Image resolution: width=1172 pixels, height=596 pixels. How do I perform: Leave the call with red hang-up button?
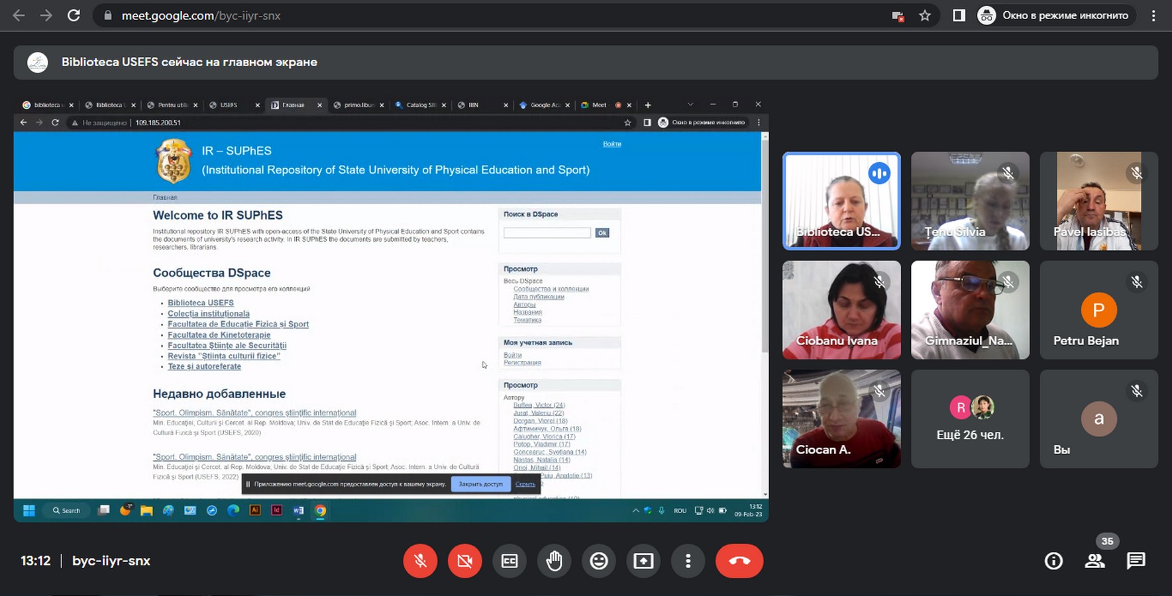[739, 561]
